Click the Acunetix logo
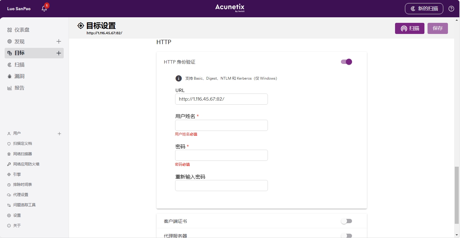The width and height of the screenshot is (460, 238). pos(230,8)
